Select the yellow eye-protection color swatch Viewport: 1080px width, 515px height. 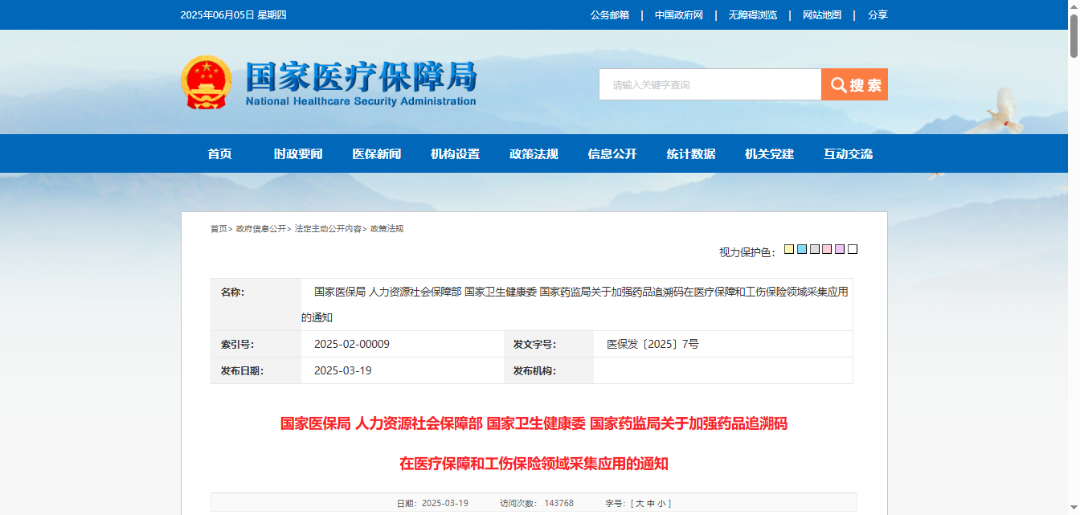[x=789, y=249]
